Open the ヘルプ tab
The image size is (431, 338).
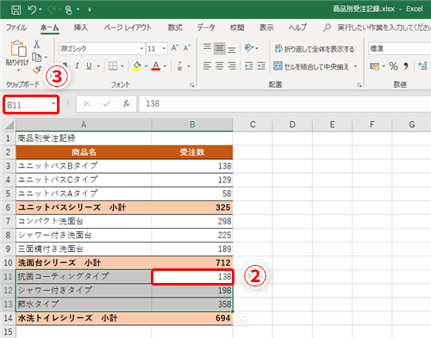click(297, 28)
